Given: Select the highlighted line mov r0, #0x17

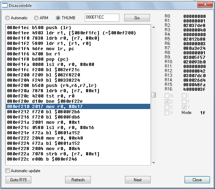Looking at the screenshot, I should (78, 106).
